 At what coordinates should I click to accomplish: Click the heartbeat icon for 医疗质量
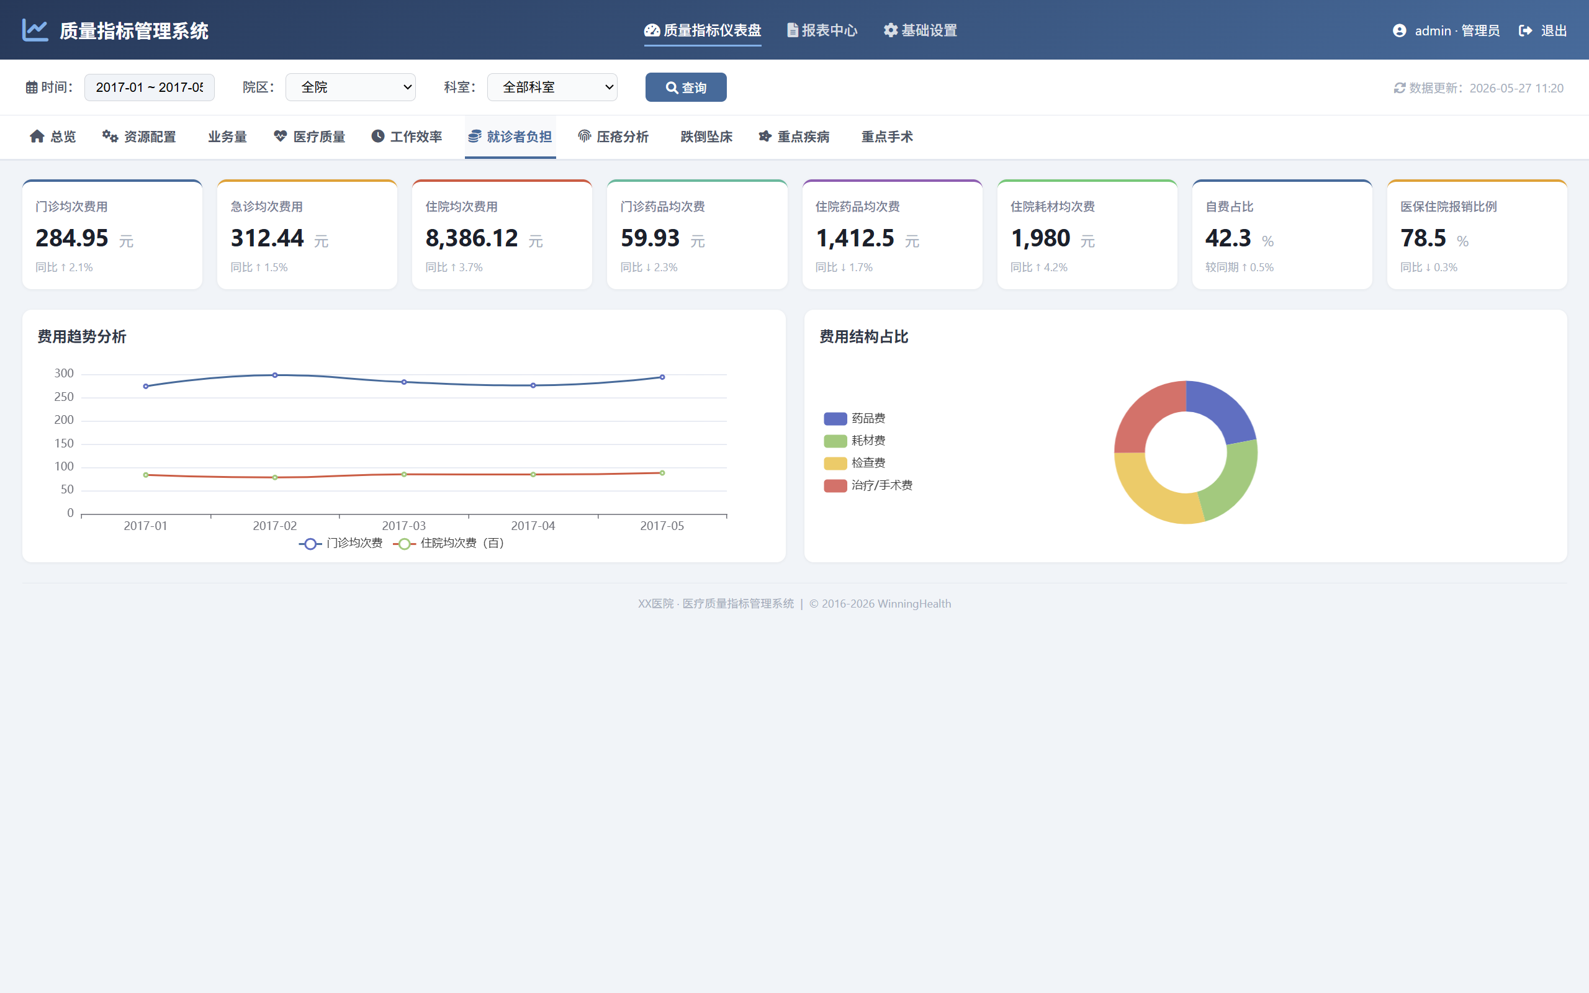pos(281,136)
